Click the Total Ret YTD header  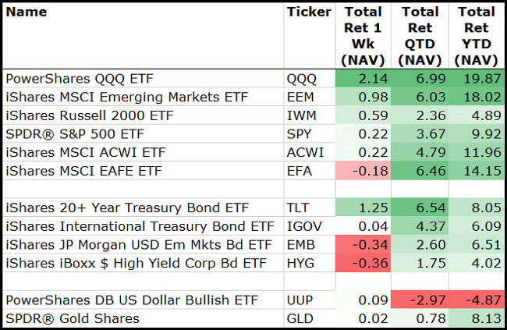(x=477, y=35)
